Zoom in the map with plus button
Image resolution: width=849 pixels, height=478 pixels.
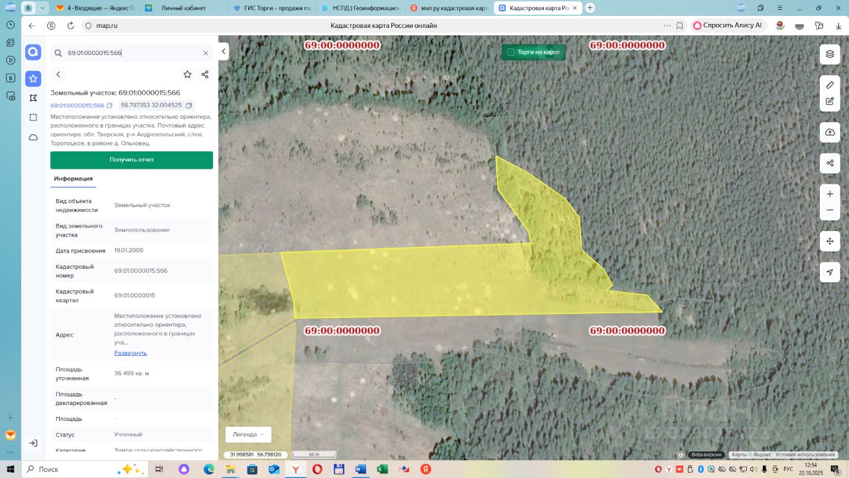click(830, 194)
